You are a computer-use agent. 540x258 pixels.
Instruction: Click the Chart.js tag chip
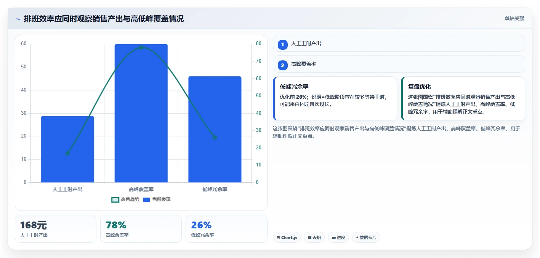pyautogui.click(x=287, y=237)
